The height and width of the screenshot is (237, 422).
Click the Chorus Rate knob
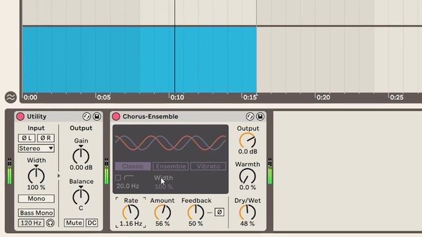pos(131,213)
